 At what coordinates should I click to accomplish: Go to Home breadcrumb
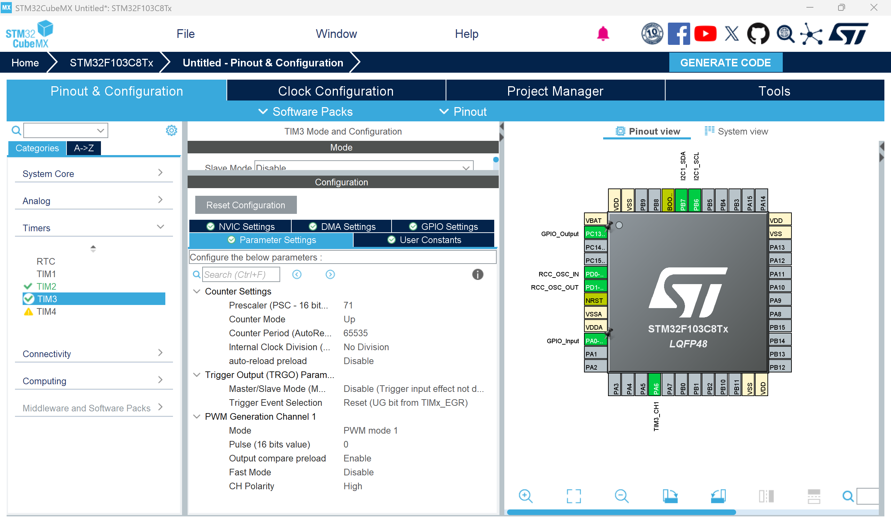pos(25,63)
